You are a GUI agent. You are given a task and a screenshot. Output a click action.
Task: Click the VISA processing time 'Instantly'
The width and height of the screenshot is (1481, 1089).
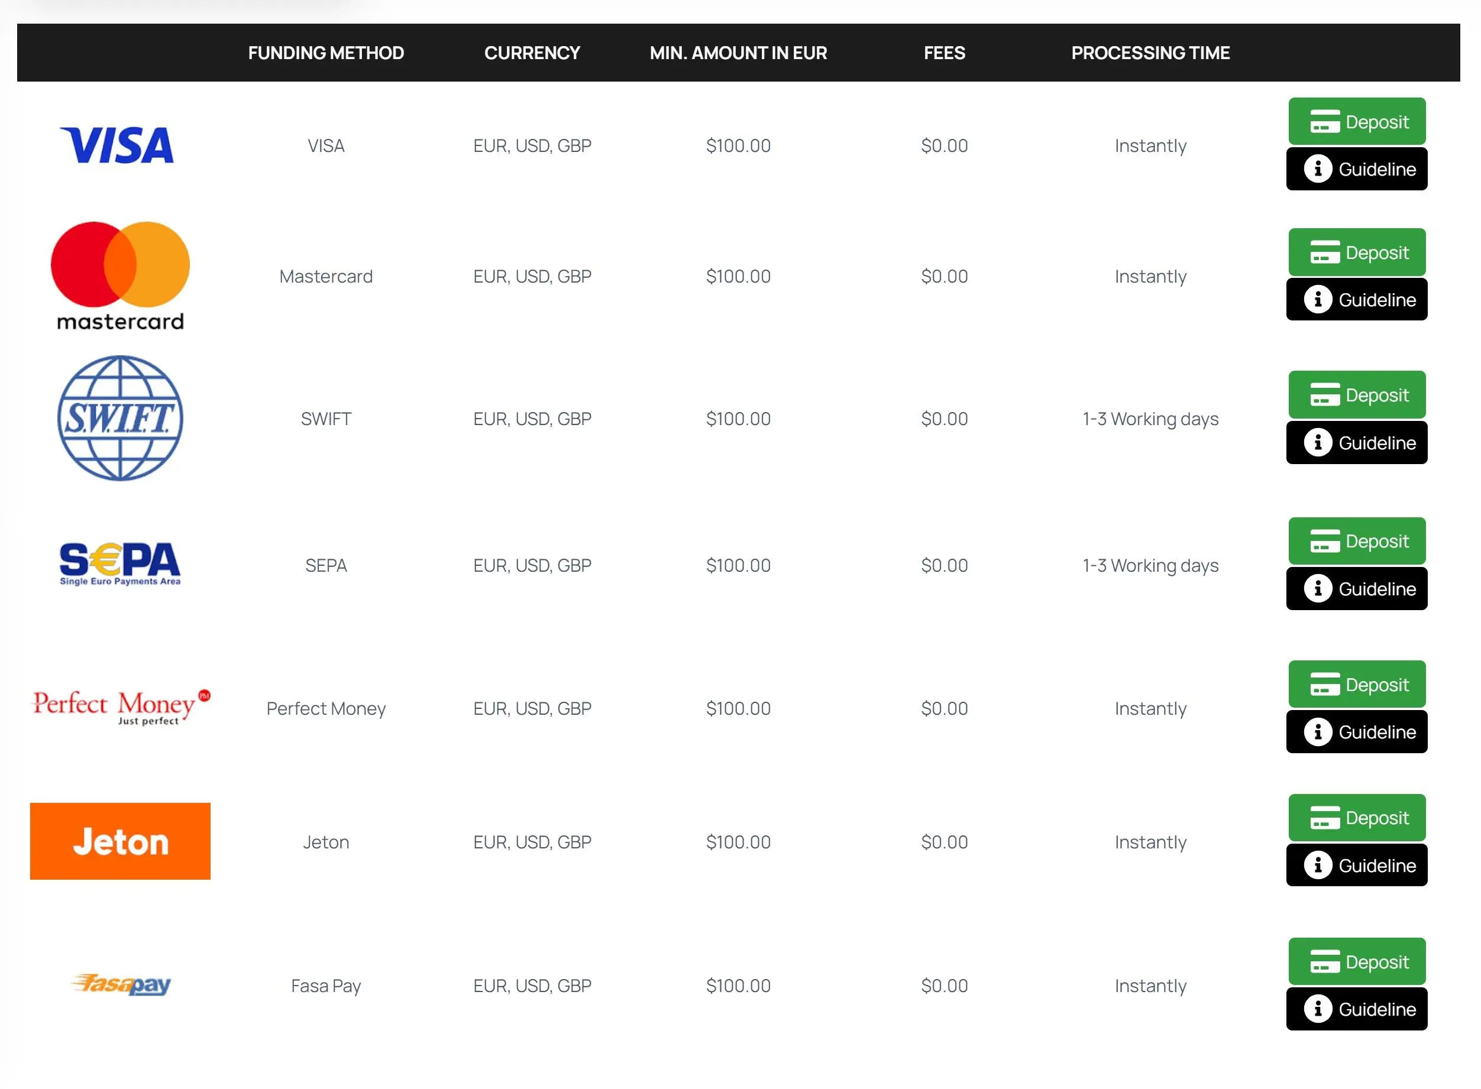pos(1150,145)
